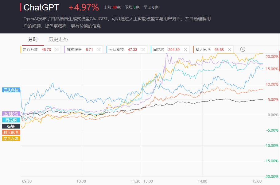Image resolution: width=280 pixels, height=185 pixels.
Task: Open the 昆仑万维 46.78 stock chip
Action: 37,50
